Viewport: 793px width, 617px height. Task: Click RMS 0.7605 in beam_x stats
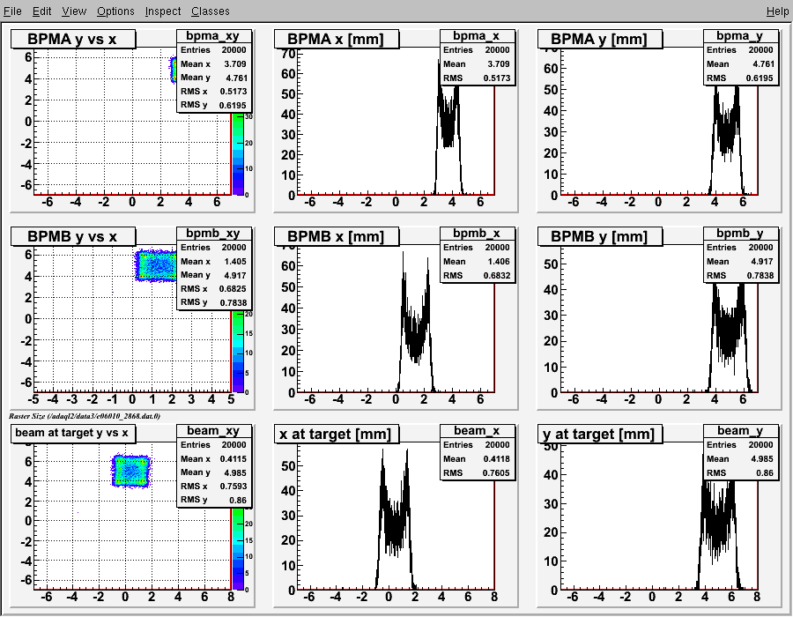pos(477,472)
